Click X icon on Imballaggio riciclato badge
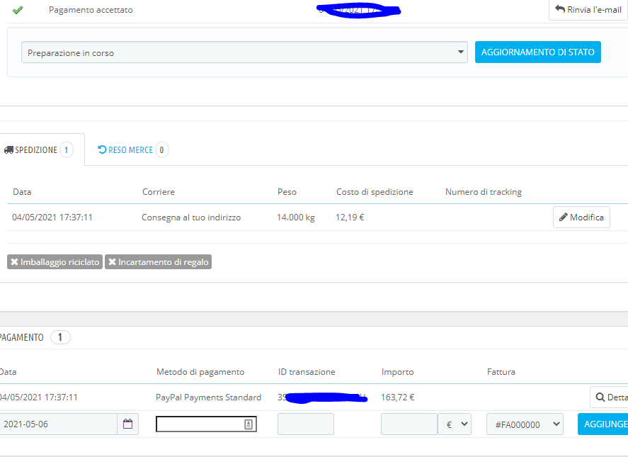The height and width of the screenshot is (457, 628). click(14, 261)
